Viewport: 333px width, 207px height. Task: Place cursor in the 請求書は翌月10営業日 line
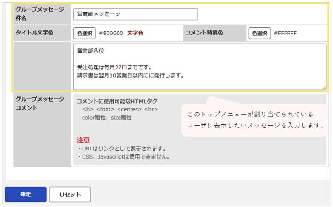point(131,76)
